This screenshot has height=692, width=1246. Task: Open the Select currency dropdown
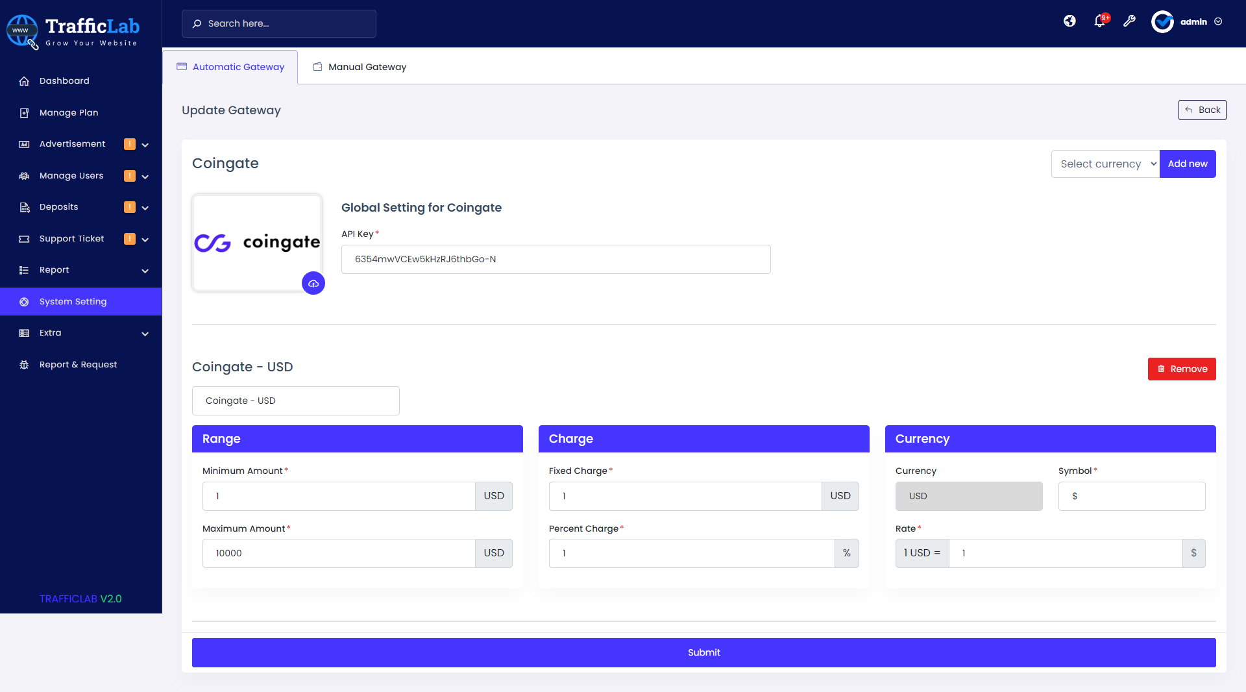pyautogui.click(x=1105, y=164)
